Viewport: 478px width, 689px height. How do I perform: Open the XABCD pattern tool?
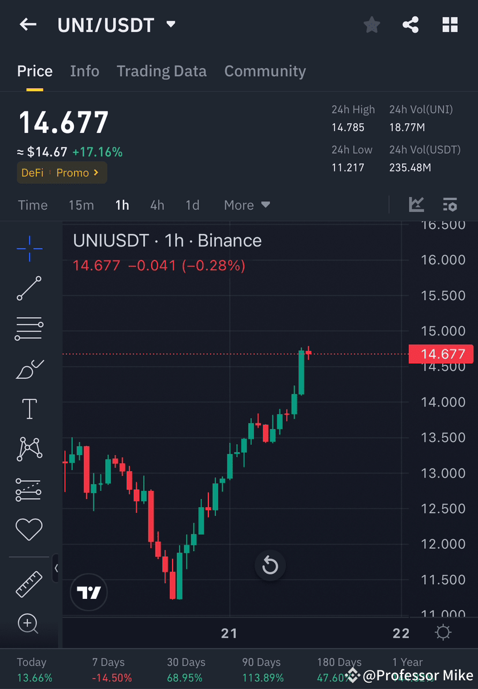[x=29, y=449]
